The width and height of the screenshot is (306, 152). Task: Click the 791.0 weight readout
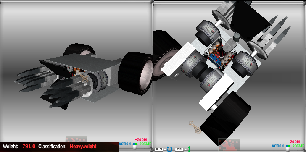[x=29, y=147]
